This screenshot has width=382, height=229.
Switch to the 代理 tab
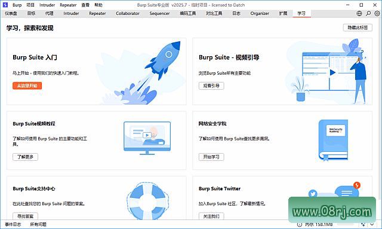point(49,13)
